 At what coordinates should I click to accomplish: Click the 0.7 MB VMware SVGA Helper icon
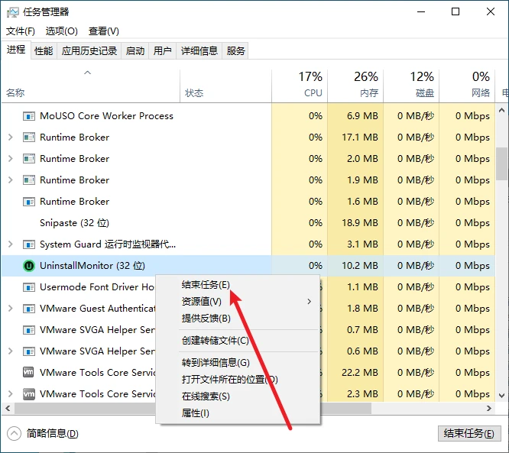point(29,330)
